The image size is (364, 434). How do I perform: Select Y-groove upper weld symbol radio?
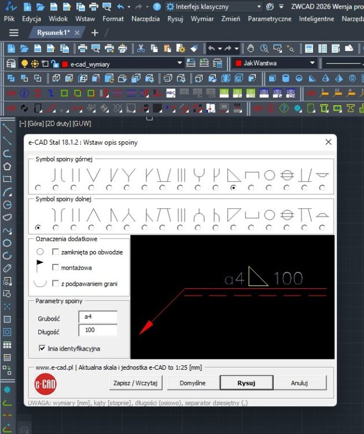pyautogui.click(x=127, y=187)
